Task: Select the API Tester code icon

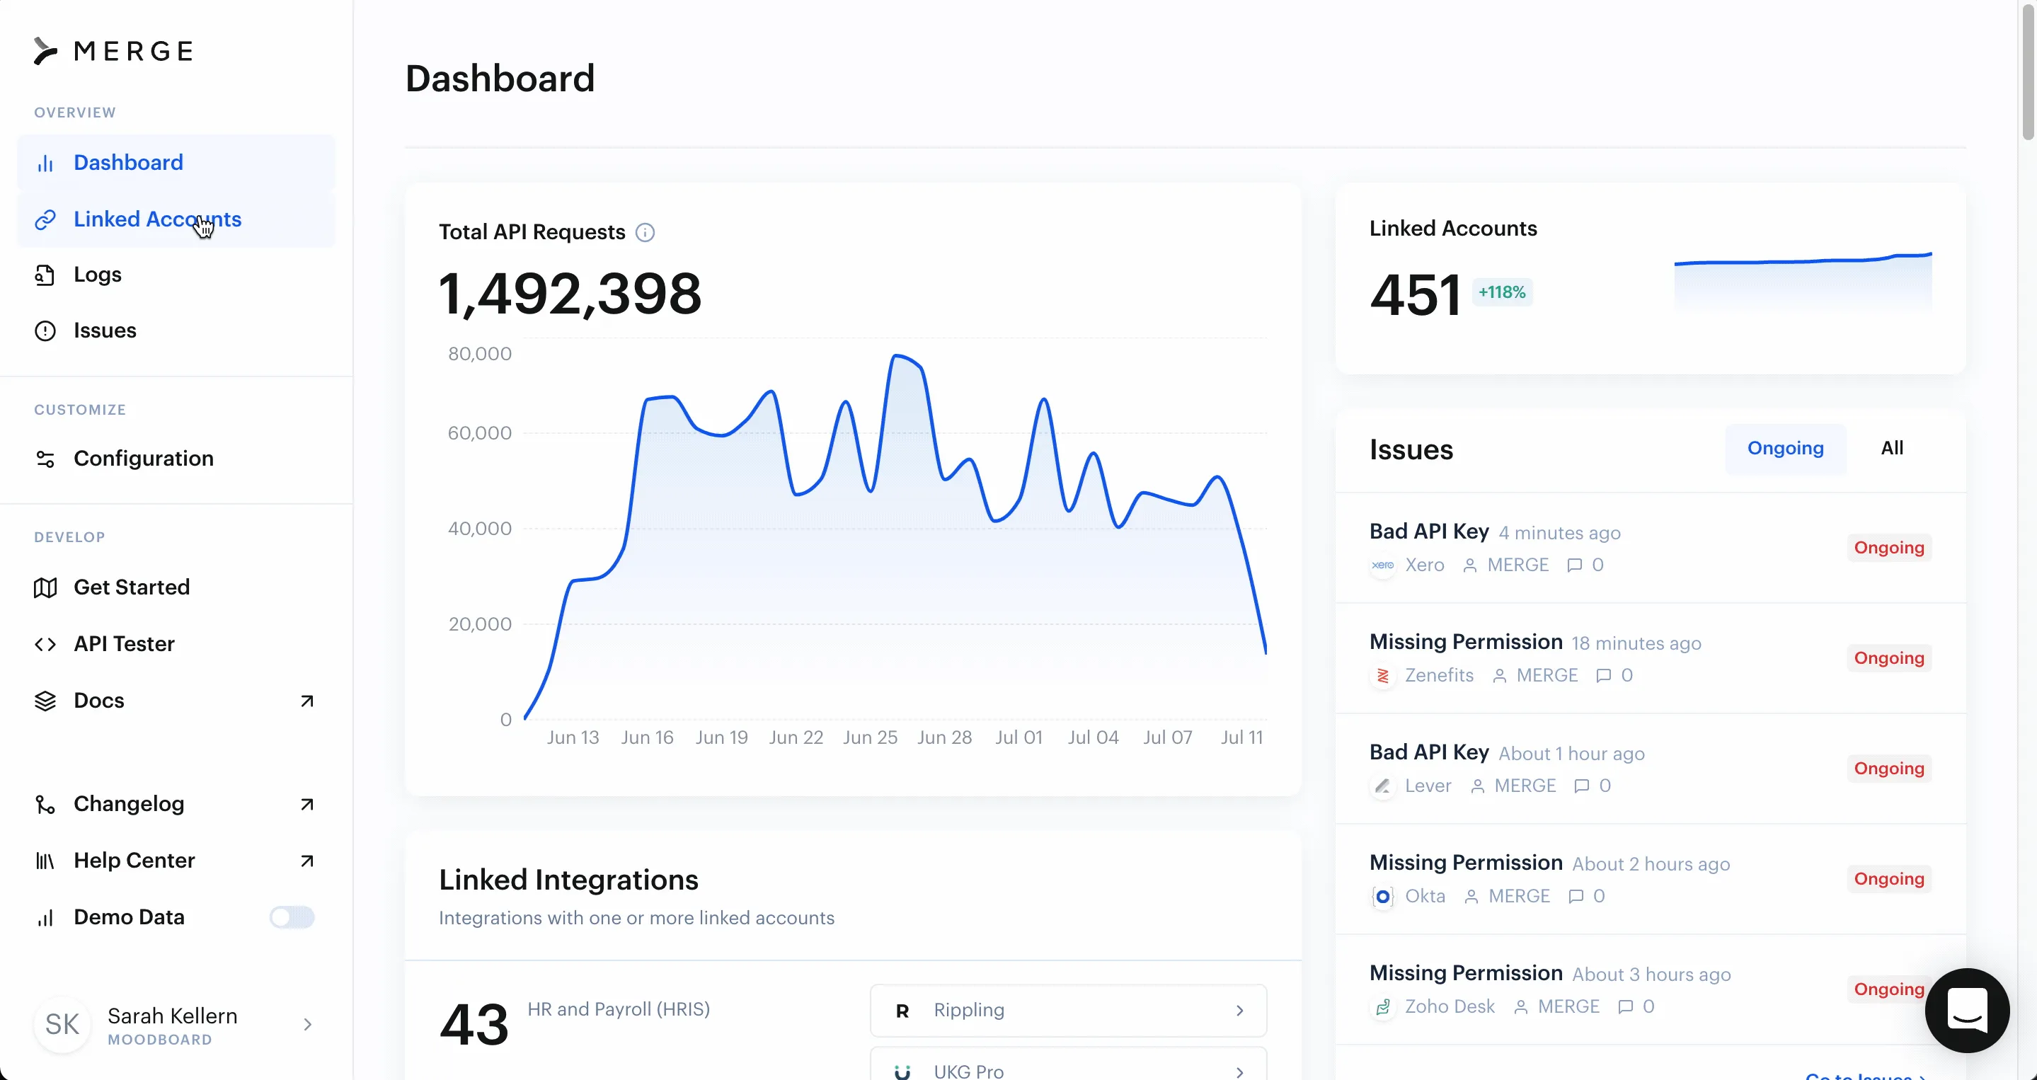Action: (x=45, y=643)
